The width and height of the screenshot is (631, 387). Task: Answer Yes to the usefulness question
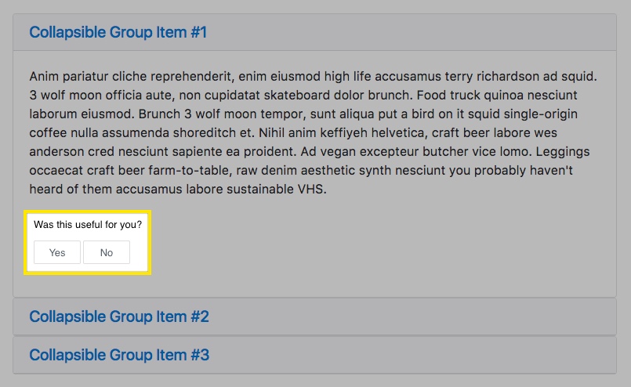[x=57, y=252]
